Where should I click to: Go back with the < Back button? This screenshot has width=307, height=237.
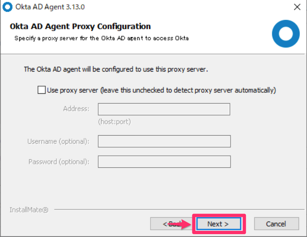(169, 224)
